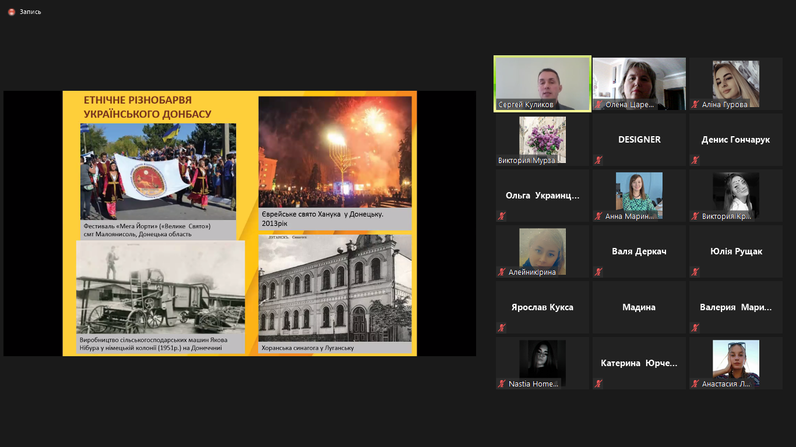
Task: Click the Запись recording label
Action: (x=30, y=12)
